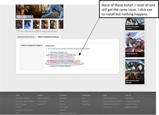Click the Community footer heading
The height and width of the screenshot is (115, 159).
[x=86, y=95]
